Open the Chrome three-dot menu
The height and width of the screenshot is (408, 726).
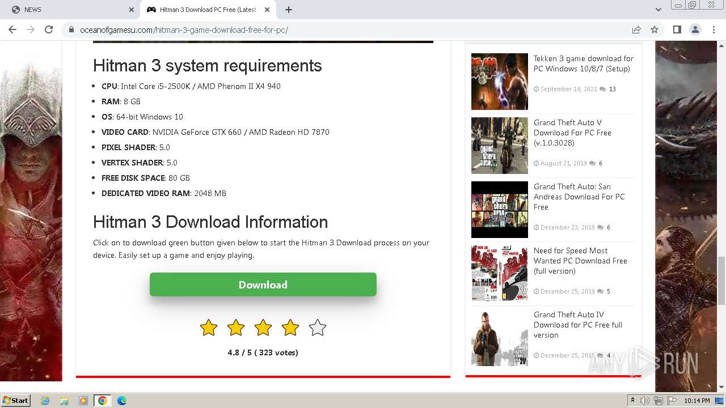pos(714,29)
